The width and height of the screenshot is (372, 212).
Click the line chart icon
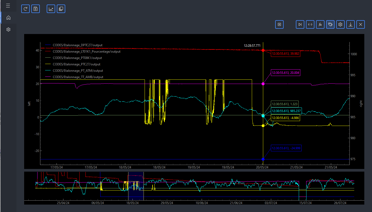[51, 9]
